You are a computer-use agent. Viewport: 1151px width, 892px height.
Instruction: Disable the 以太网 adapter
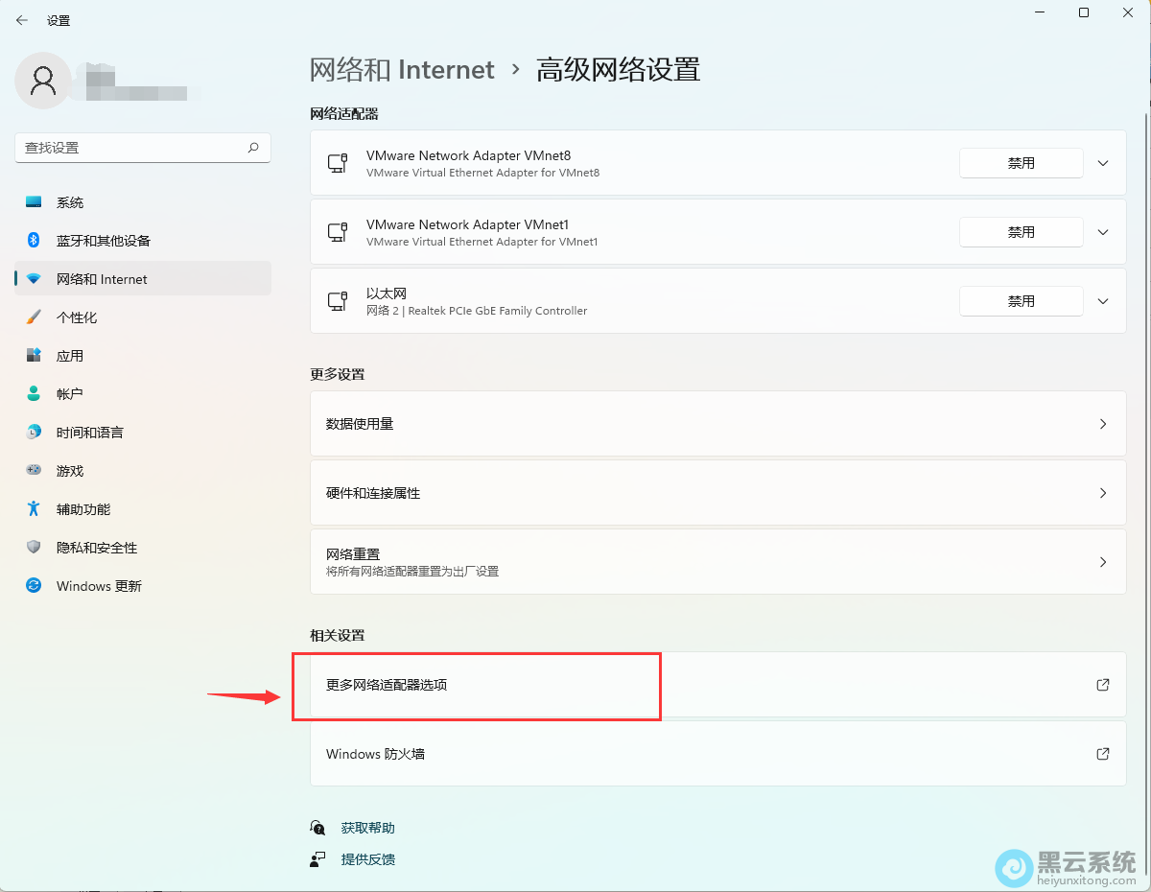tap(1021, 300)
